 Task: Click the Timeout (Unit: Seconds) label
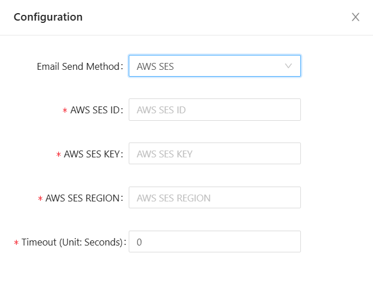point(72,242)
